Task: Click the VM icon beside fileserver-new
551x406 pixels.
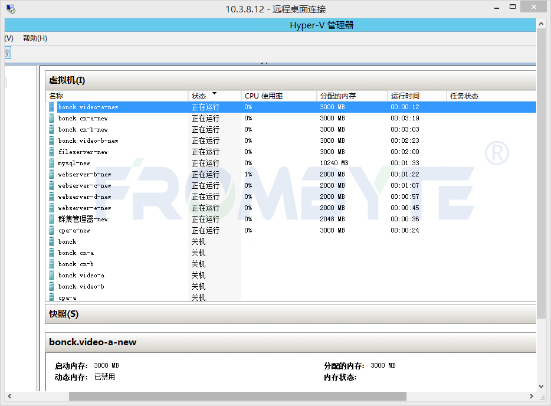Action: pyautogui.click(x=52, y=152)
